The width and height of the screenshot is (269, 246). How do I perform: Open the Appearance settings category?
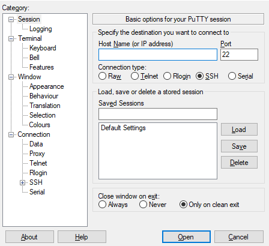pyautogui.click(x=46, y=86)
